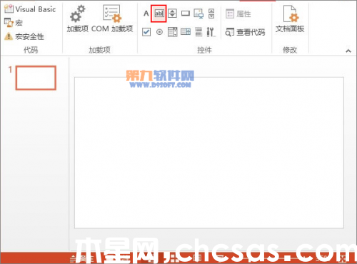The height and width of the screenshot is (264, 357).
Task: Collapse the ribbon with the chevron
Action: click(x=348, y=51)
